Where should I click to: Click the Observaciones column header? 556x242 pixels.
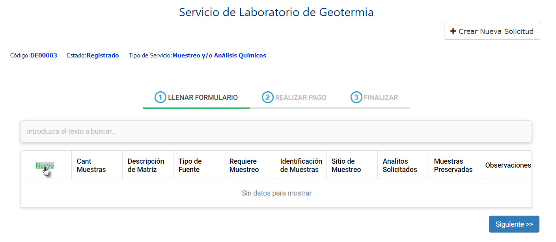pyautogui.click(x=507, y=166)
